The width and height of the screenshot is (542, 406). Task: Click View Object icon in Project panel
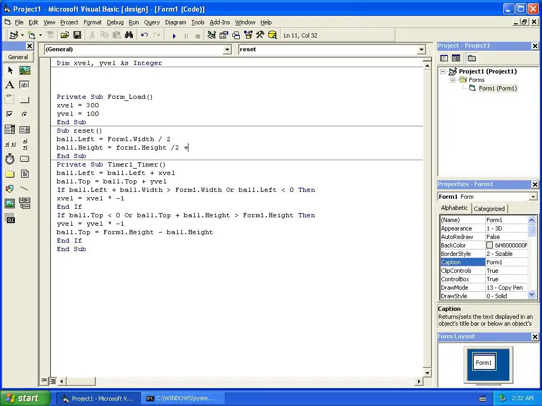tap(456, 58)
